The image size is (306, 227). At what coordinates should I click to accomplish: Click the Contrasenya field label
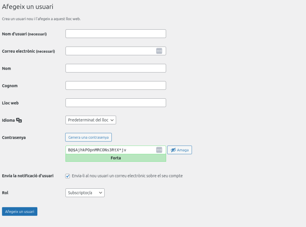[x=14, y=138]
